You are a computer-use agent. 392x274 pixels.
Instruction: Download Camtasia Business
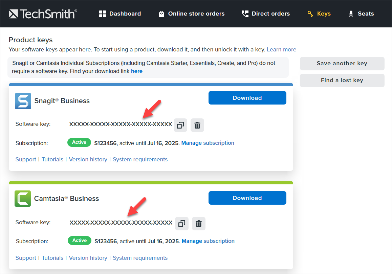point(247,198)
